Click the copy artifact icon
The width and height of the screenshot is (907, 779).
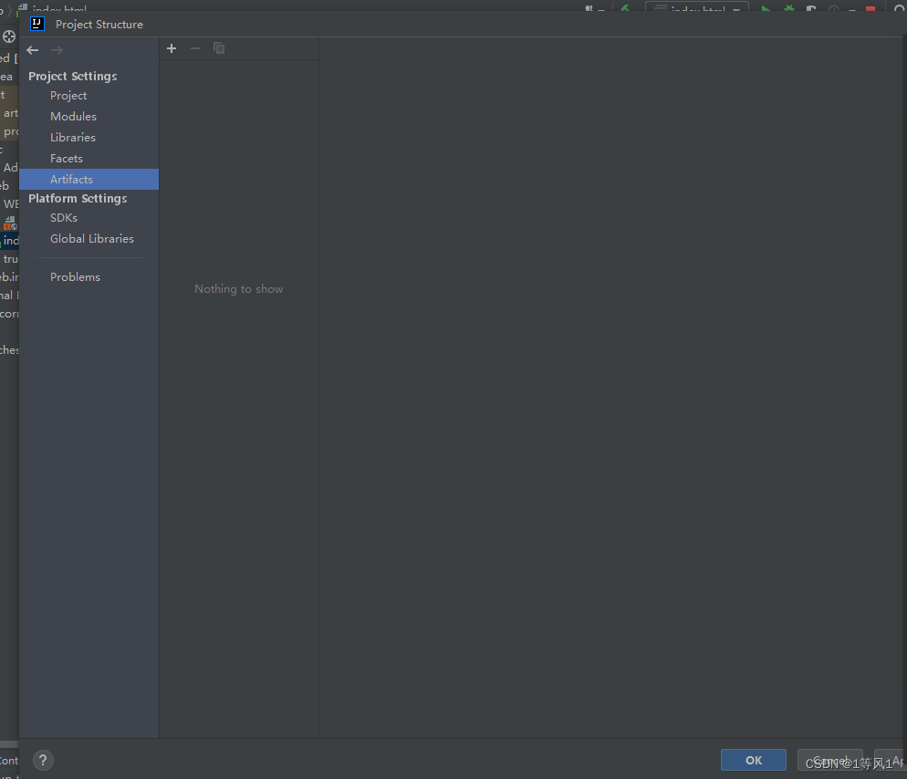219,48
